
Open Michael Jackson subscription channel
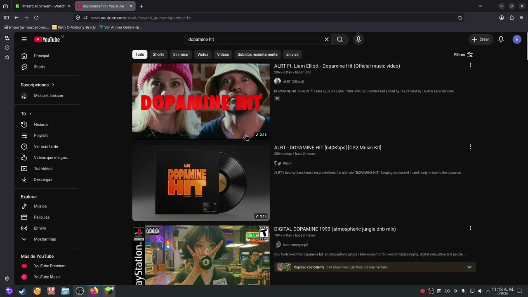pyautogui.click(x=46, y=96)
